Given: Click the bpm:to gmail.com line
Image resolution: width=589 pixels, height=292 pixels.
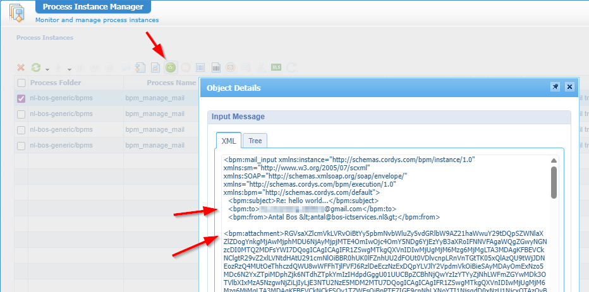Looking at the screenshot, I should pyautogui.click(x=312, y=209).
